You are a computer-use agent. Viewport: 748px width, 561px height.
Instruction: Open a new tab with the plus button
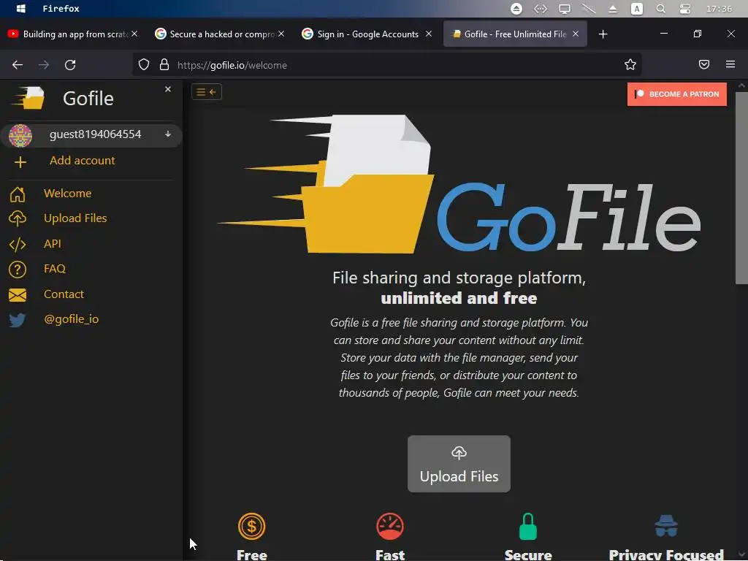[x=603, y=34]
